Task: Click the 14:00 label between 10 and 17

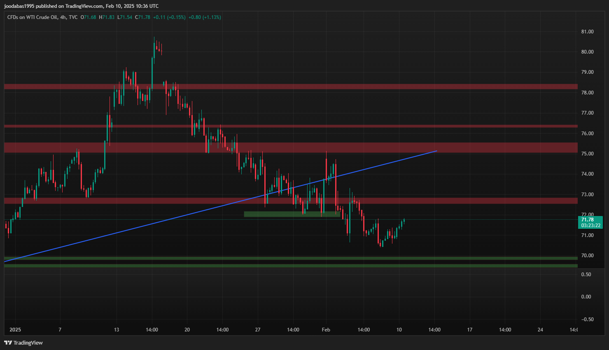Action: click(x=434, y=330)
